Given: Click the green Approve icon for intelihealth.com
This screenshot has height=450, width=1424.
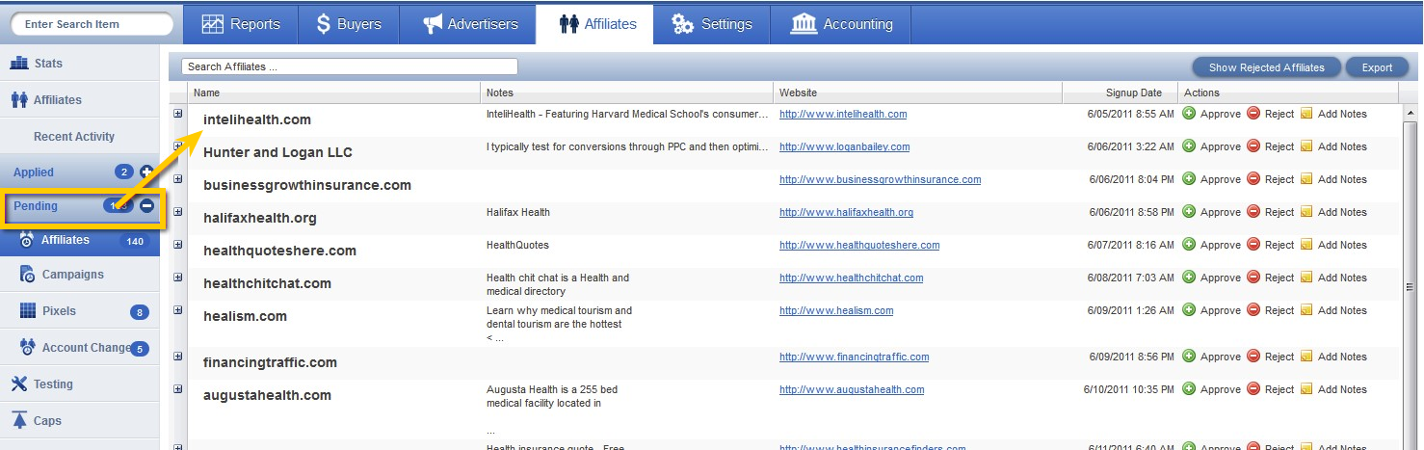Looking at the screenshot, I should [x=1189, y=114].
